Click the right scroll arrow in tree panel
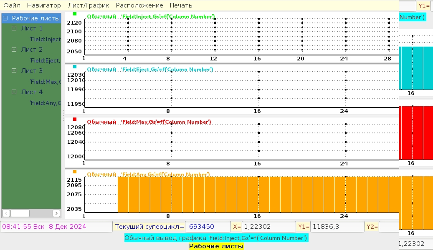Image resolution: width=433 pixels, height=250 pixels. pyautogui.click(x=56, y=213)
